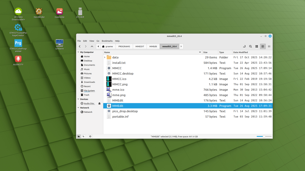Open the Bookmarks menu

107,41
